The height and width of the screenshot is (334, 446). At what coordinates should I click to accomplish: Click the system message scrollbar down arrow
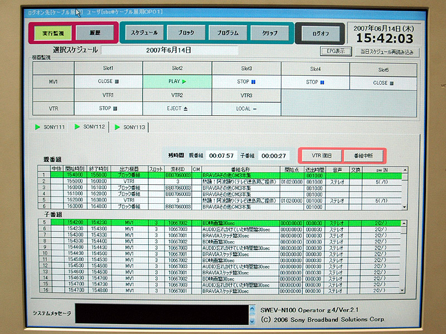click(251, 321)
